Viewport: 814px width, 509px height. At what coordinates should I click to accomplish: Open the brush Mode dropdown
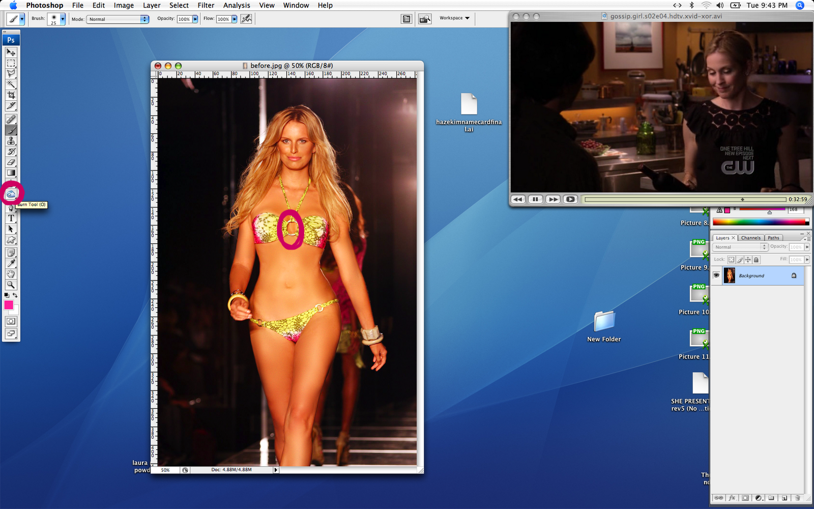(x=118, y=19)
